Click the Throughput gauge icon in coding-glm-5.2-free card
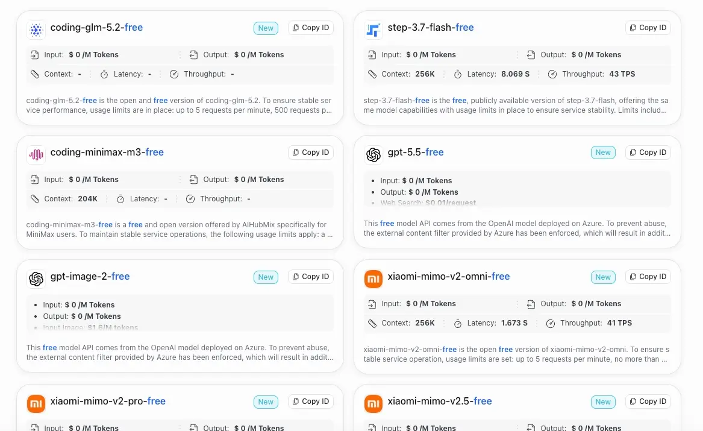The height and width of the screenshot is (431, 703). (x=174, y=74)
